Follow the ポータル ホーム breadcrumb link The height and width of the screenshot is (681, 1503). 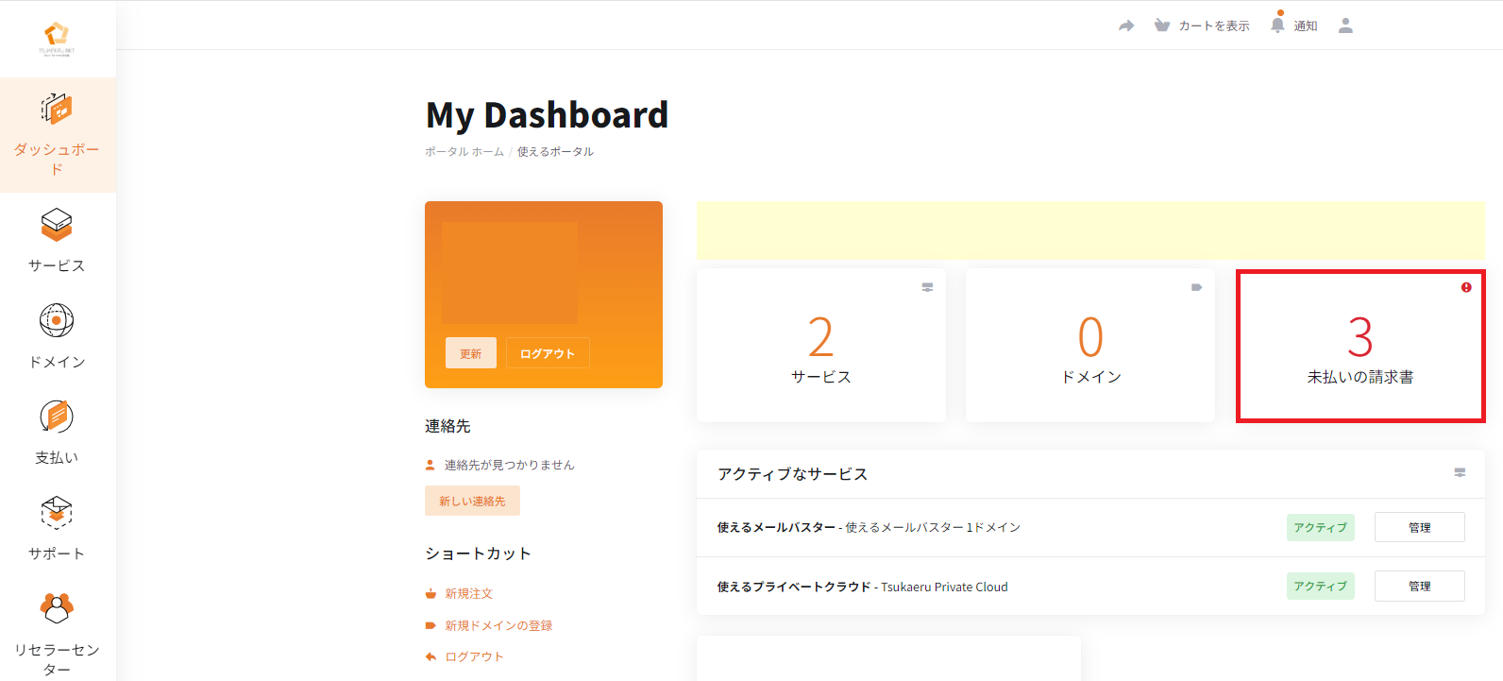point(464,151)
